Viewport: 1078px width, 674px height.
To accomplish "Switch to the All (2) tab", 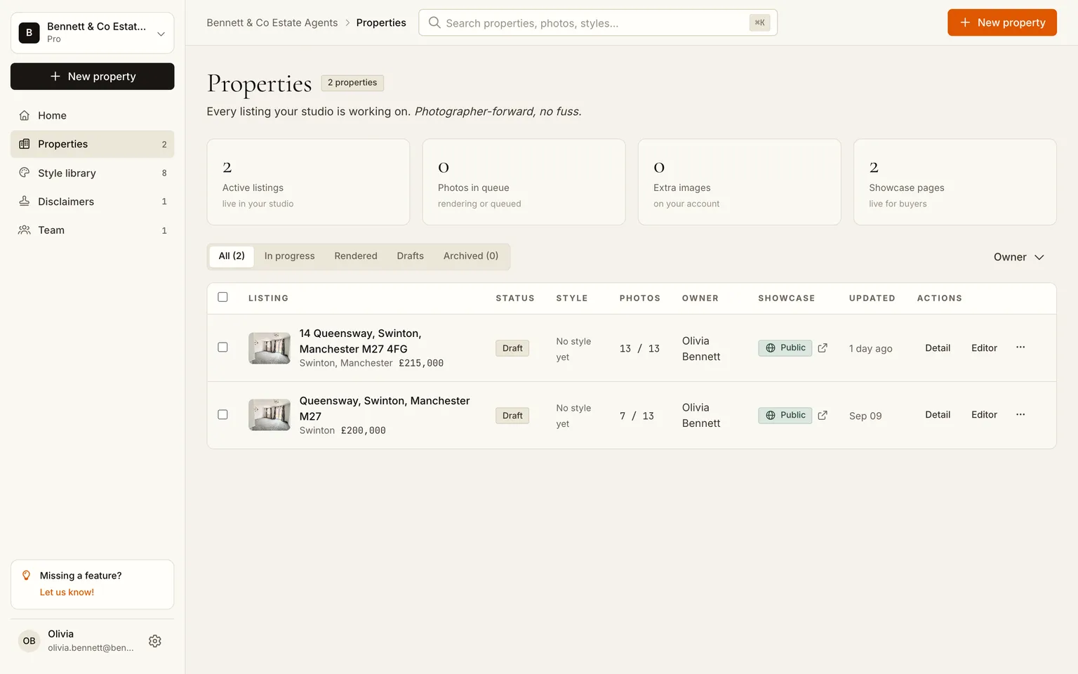I will pos(232,256).
